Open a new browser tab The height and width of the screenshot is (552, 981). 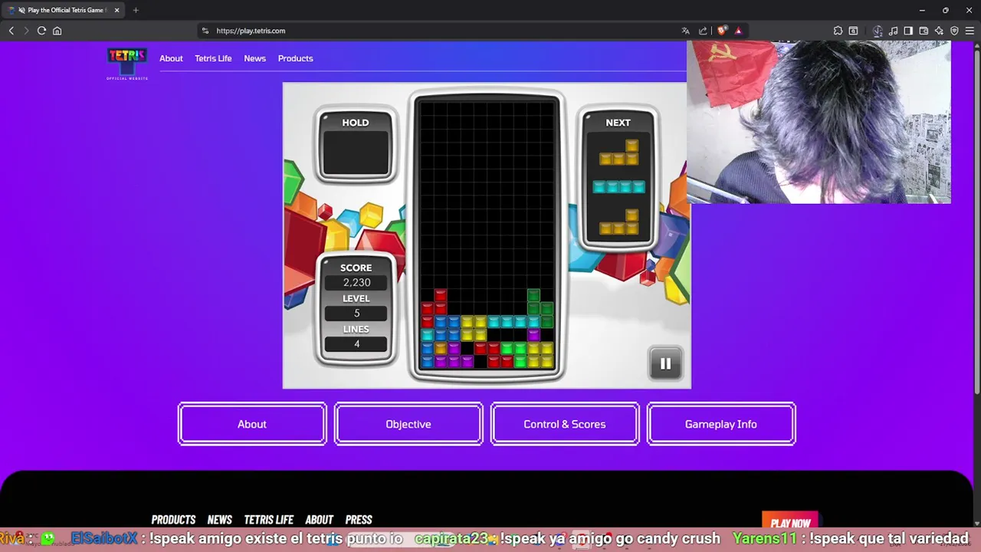[x=136, y=10]
